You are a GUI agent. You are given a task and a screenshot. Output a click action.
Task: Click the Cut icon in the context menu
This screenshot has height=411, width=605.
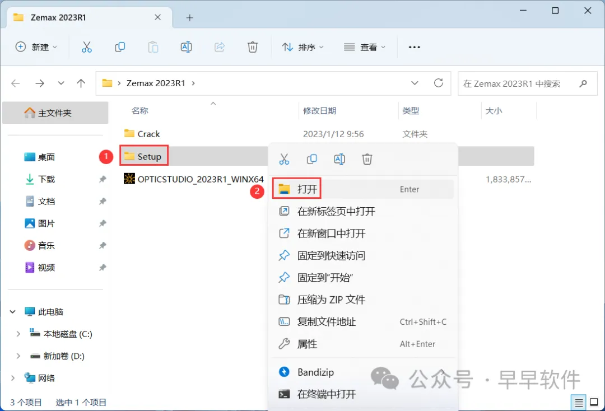[x=284, y=159]
